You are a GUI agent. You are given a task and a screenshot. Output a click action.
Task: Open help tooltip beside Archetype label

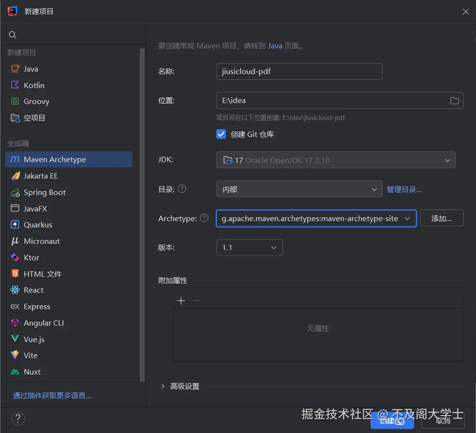pos(204,218)
